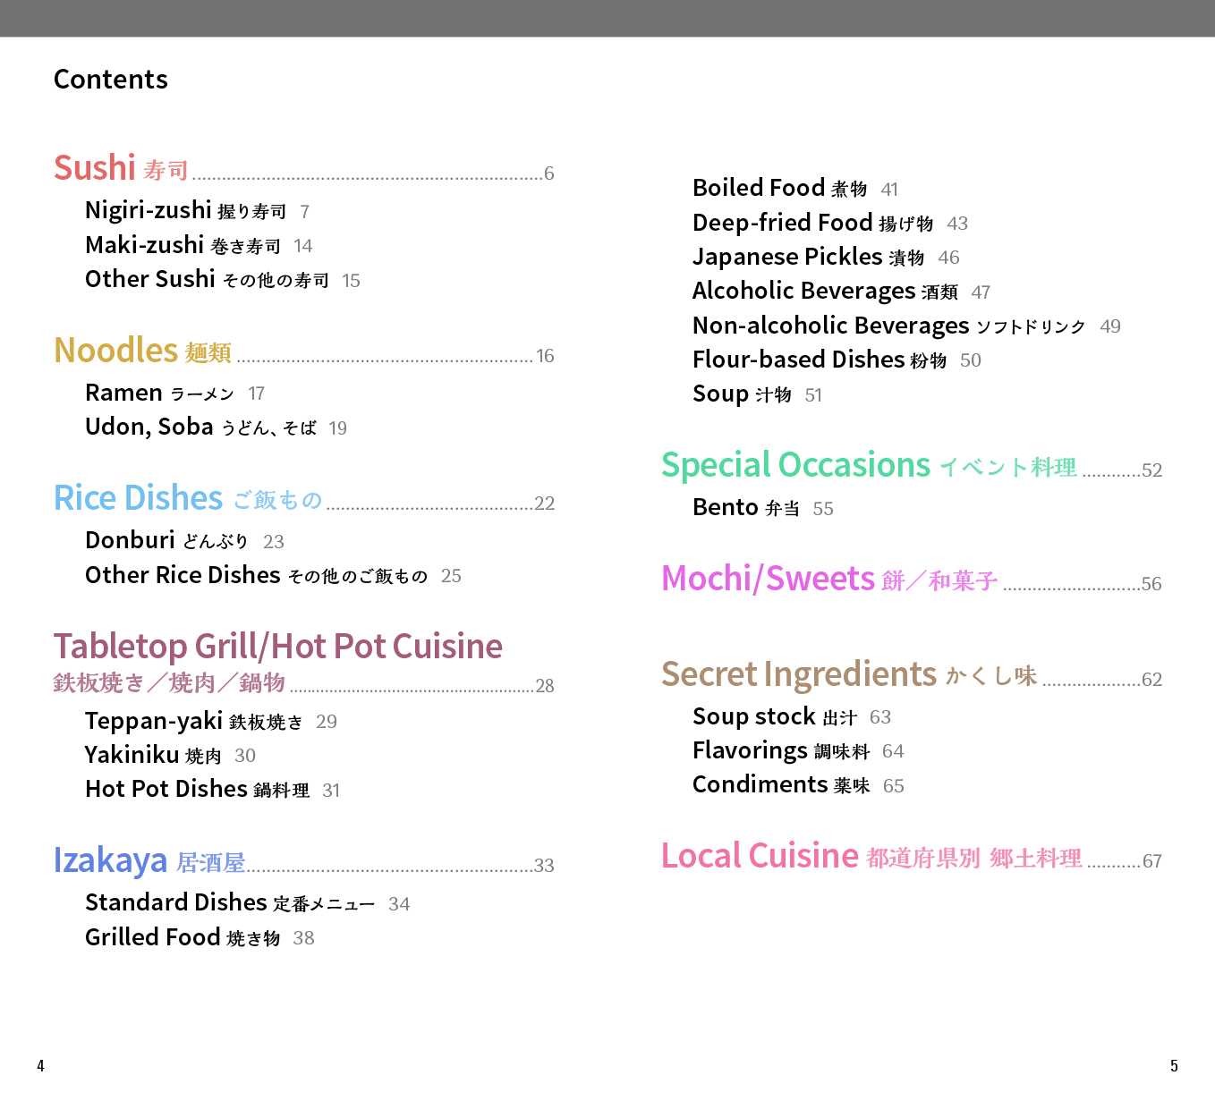This screenshot has width=1215, height=1109.
Task: Select the Deep-fried Food entry
Action: (830, 223)
